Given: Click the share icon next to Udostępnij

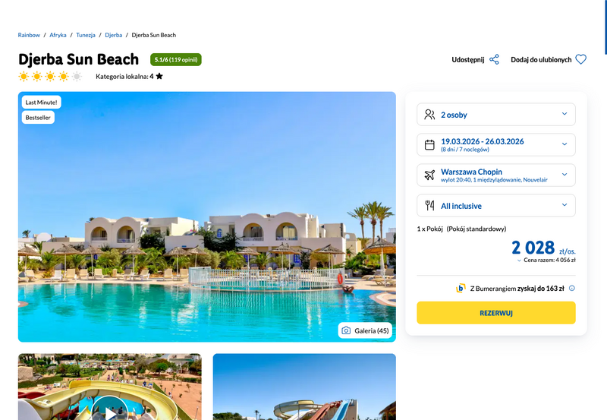Looking at the screenshot, I should pyautogui.click(x=494, y=60).
